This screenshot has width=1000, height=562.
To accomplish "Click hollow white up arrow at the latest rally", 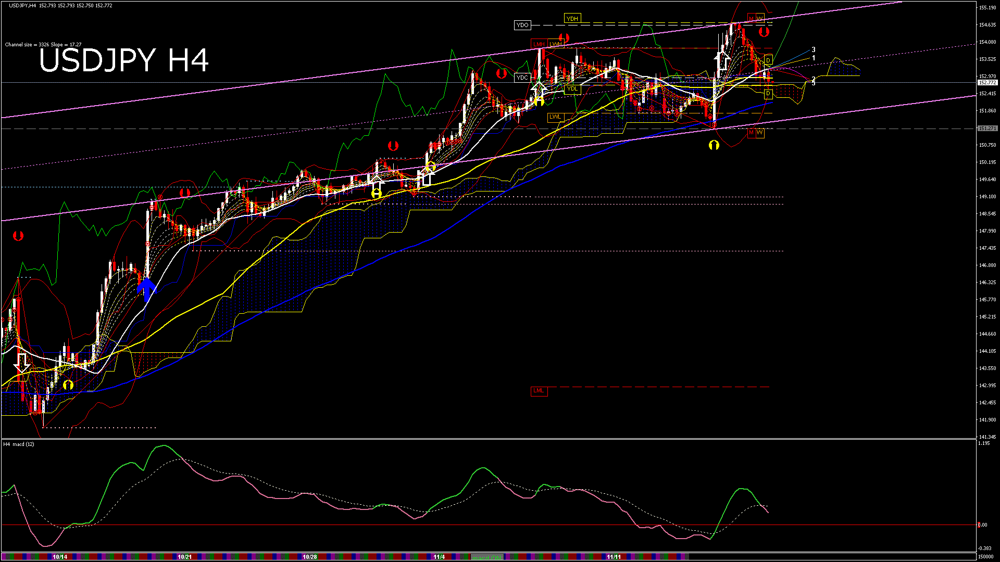I will click(x=722, y=61).
